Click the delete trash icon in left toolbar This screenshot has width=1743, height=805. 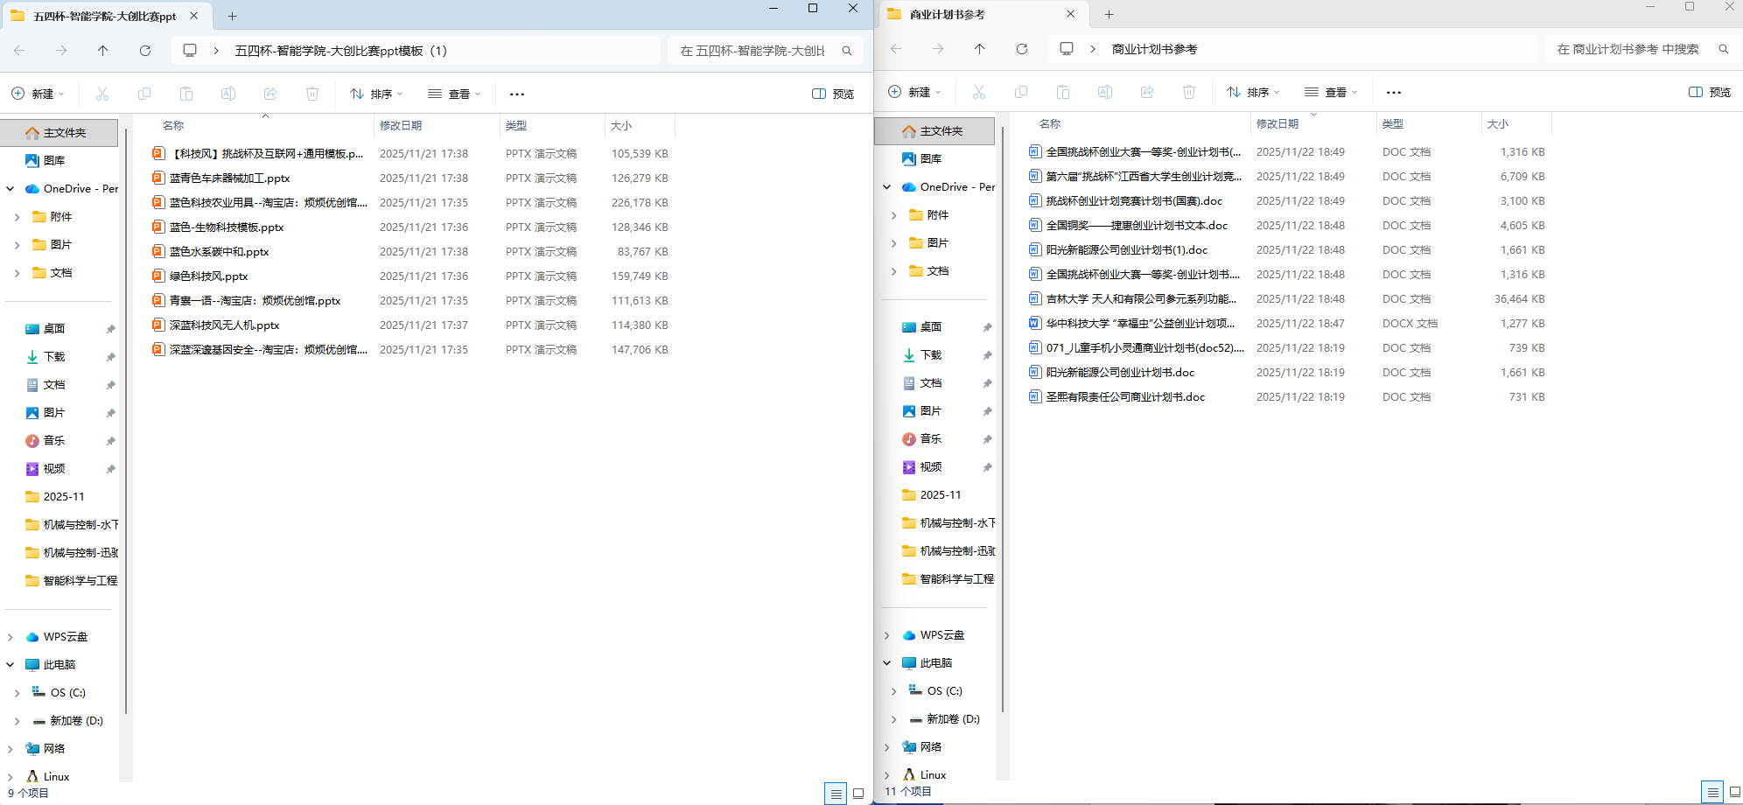pyautogui.click(x=312, y=94)
